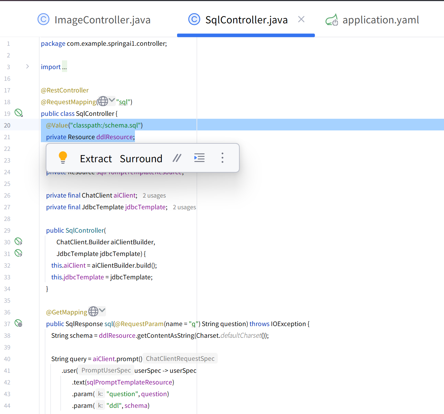
Task: Click the autowired gutter icon on line 30
Action: point(18,241)
